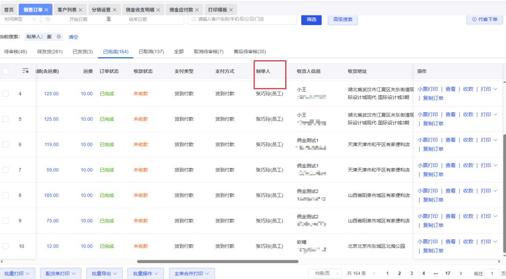
Task: Check the row 5 checkbox
Action: click(x=6, y=119)
